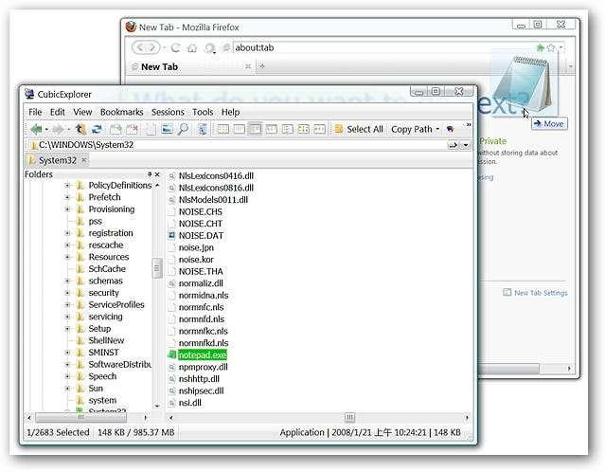Click the purple icon after Copy Path
The width and height of the screenshot is (605, 472).
[450, 129]
